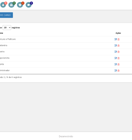Delete the Barbeiro entry

point(118,52)
